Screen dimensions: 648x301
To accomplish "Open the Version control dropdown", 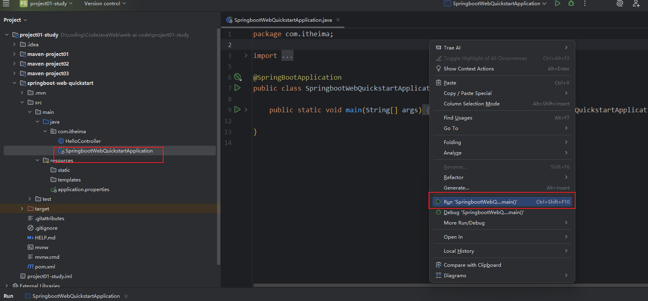I will 105,4.
